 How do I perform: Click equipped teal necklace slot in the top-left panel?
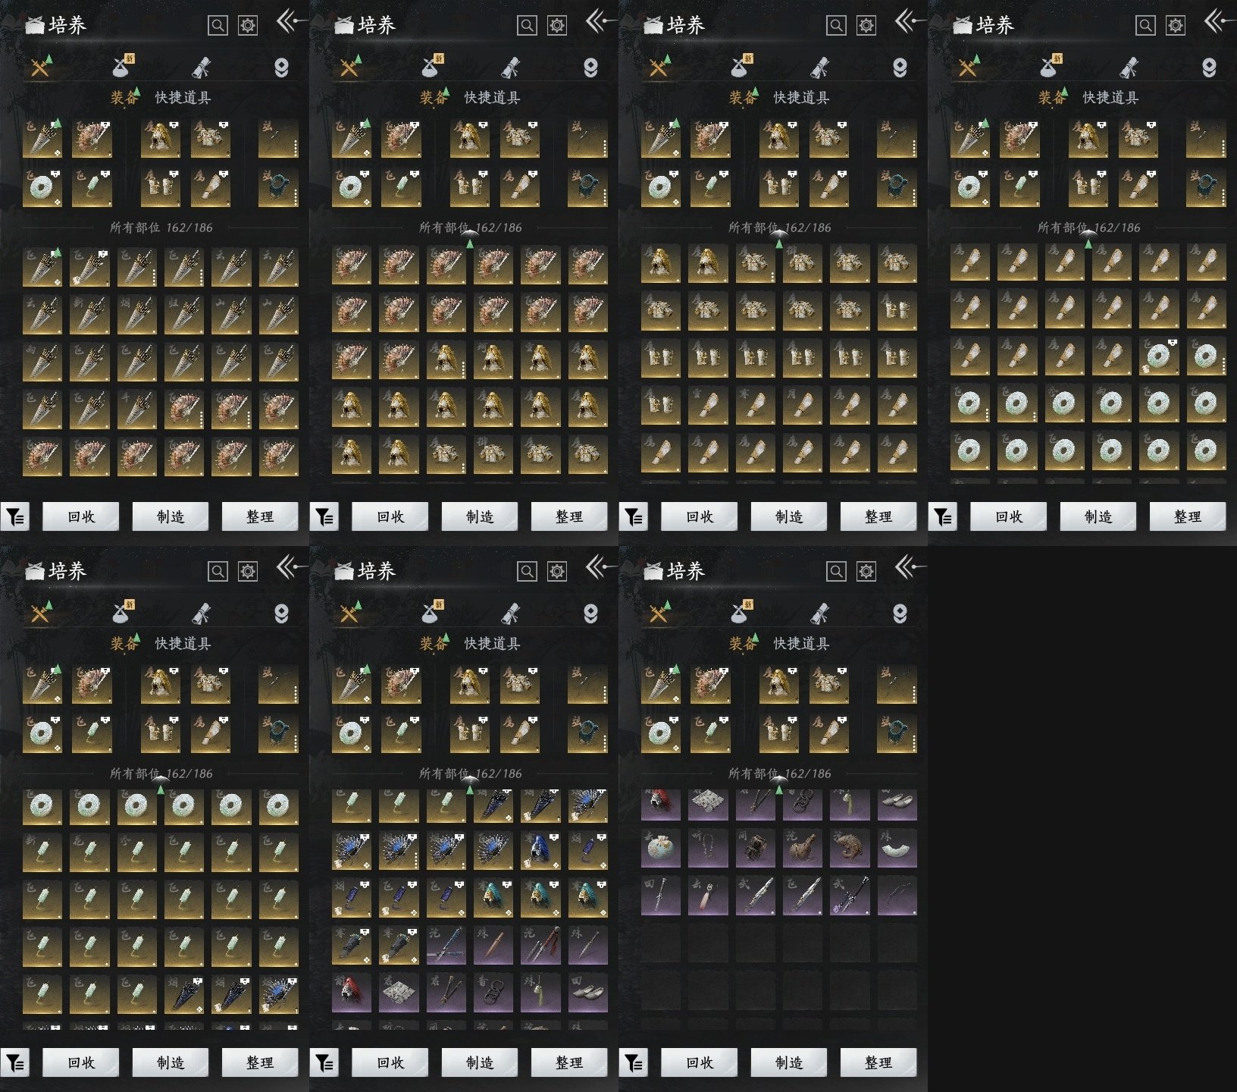278,188
